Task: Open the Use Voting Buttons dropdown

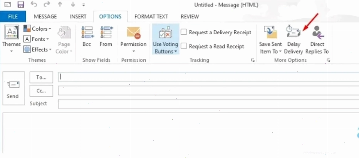Action: 166,39
